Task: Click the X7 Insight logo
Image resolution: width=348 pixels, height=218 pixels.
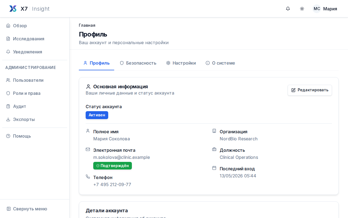Action: point(29,9)
